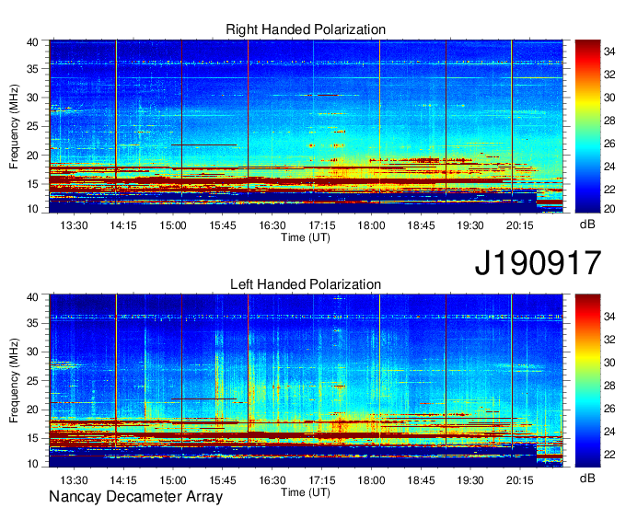Click the 34 dB value on lower colorbar
The image size is (626, 508).
[x=609, y=317]
